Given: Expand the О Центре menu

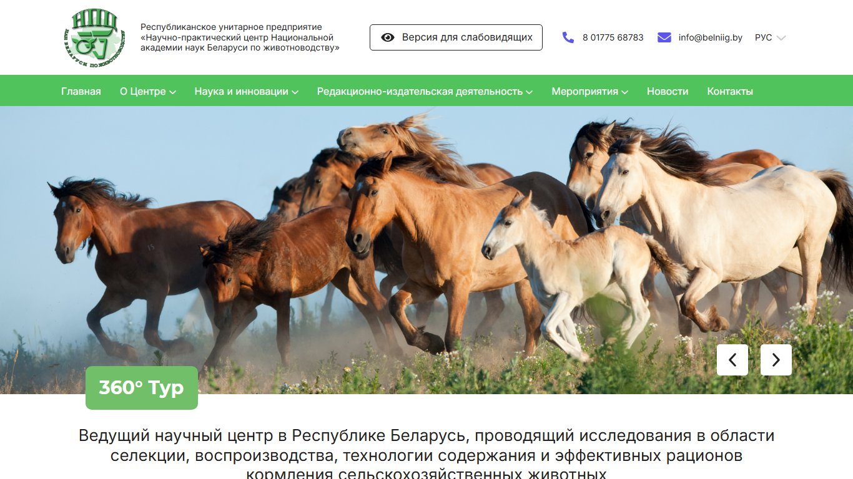Looking at the screenshot, I should point(148,91).
